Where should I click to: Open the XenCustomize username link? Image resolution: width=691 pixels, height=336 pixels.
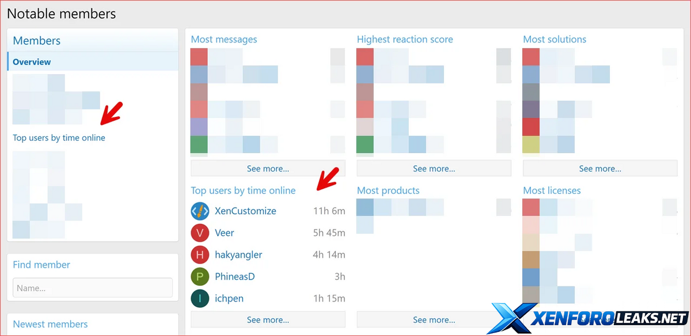245,211
